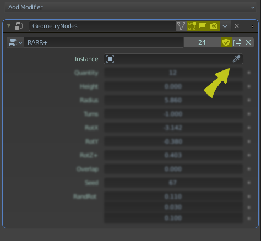This screenshot has width=261, height=241.
Task: Click the RotZ+ value 0.403
Action: pos(173,155)
